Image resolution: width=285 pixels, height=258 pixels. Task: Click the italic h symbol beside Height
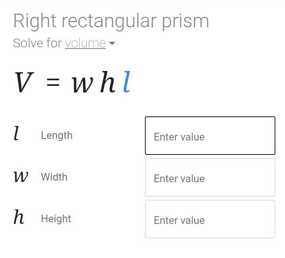(x=18, y=217)
